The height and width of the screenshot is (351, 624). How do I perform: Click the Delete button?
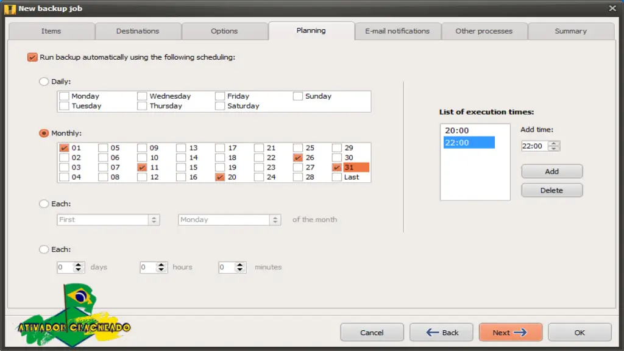552,191
